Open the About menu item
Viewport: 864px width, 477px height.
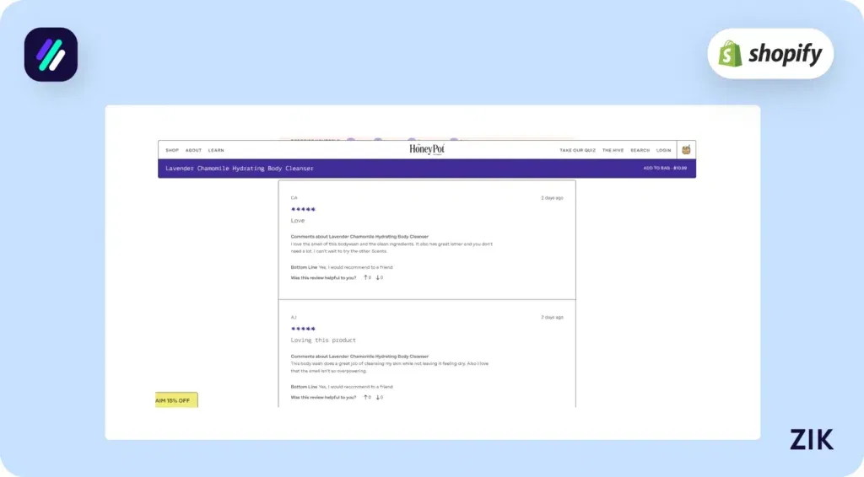tap(193, 150)
